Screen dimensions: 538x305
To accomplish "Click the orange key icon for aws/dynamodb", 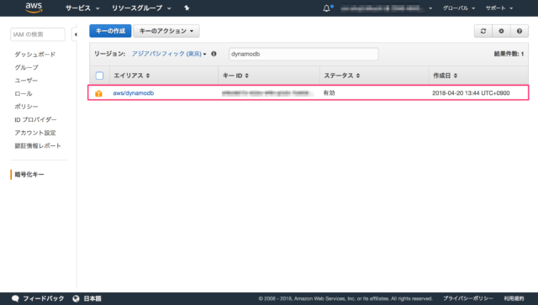I will click(99, 93).
